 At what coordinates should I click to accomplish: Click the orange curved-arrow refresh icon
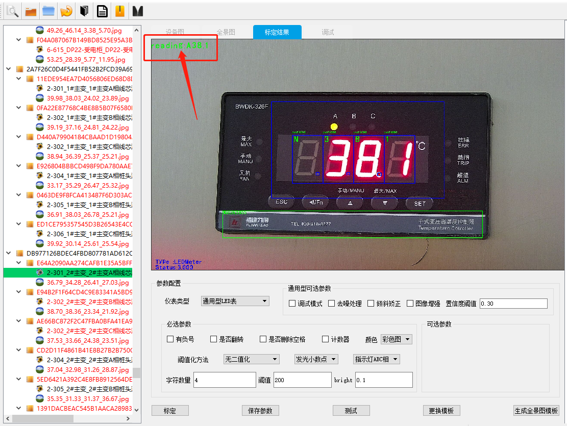[x=66, y=11]
